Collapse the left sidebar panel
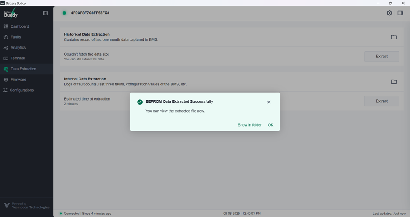410x217 pixels. pyautogui.click(x=45, y=13)
